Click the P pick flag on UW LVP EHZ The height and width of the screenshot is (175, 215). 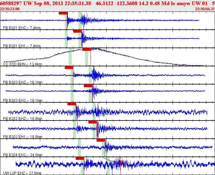(x=79, y=158)
